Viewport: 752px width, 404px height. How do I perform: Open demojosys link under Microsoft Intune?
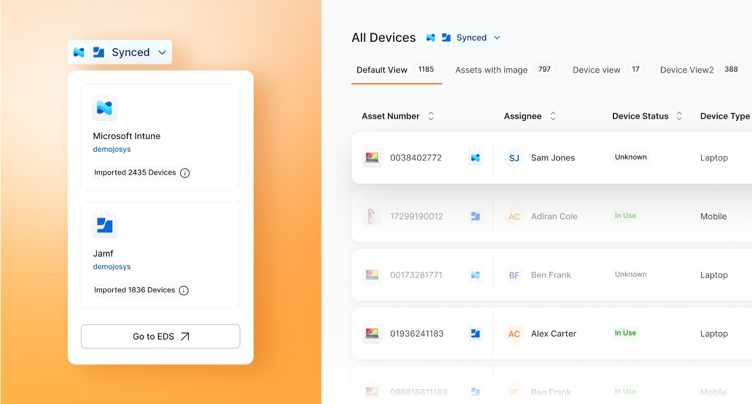pyautogui.click(x=112, y=149)
